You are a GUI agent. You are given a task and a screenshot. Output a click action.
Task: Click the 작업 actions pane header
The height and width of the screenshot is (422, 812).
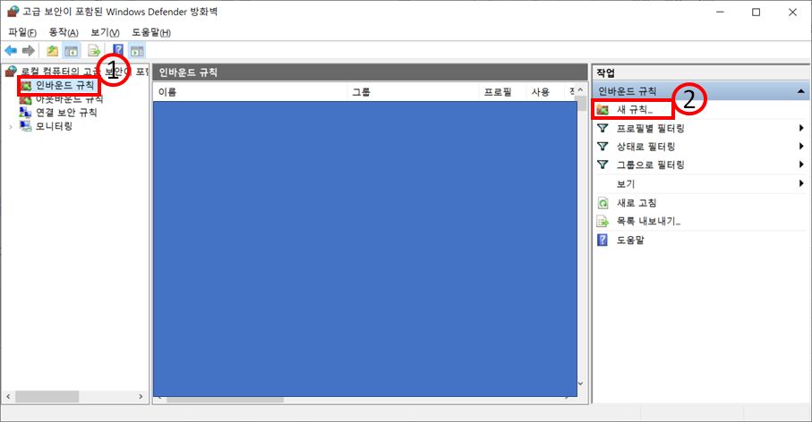coord(701,72)
